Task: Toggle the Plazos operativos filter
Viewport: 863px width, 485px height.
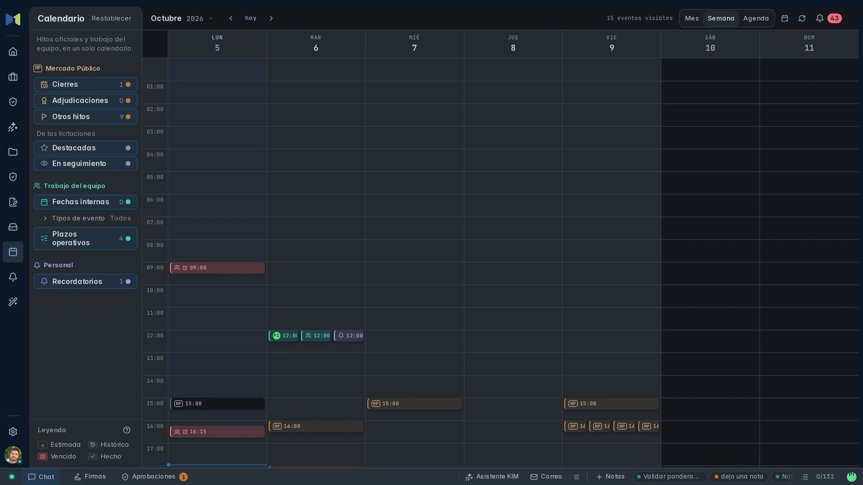Action: click(x=85, y=238)
